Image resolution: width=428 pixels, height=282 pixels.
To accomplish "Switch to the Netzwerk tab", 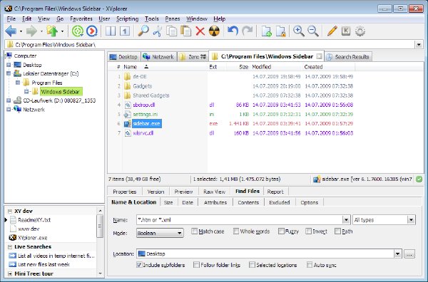I will [159, 57].
